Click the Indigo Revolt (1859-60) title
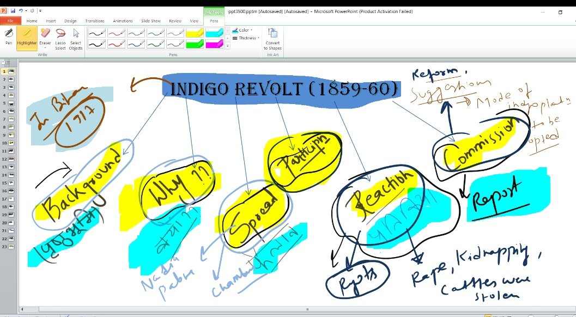 click(x=283, y=89)
